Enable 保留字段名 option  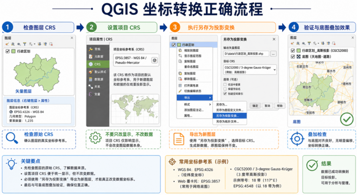(225, 89)
